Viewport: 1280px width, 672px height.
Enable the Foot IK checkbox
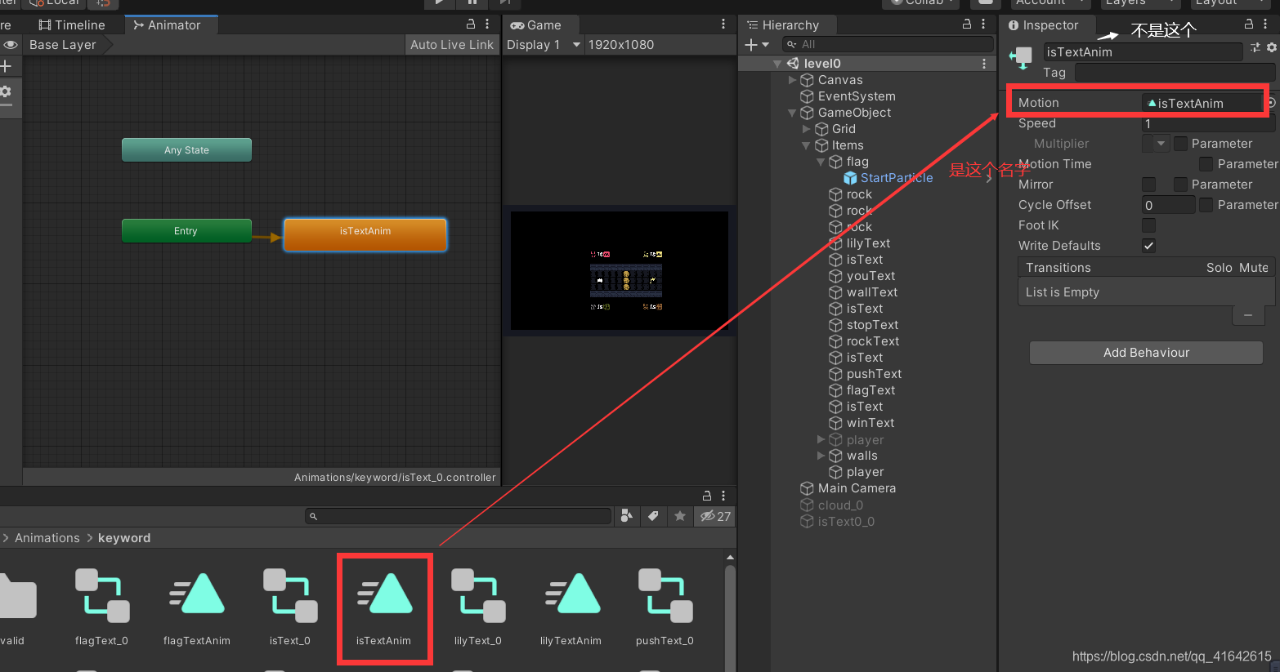pyautogui.click(x=1148, y=225)
